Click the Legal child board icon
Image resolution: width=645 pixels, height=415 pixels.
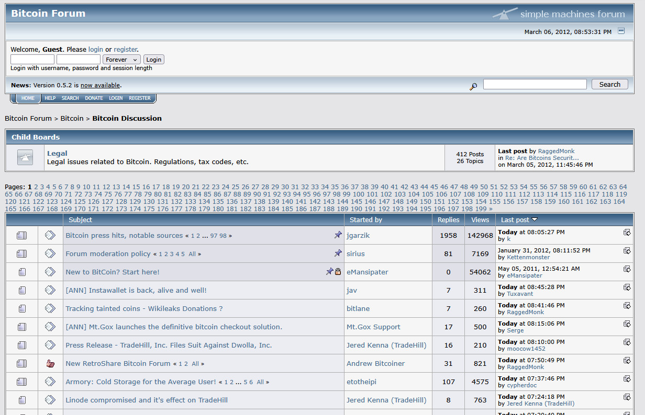tap(25, 157)
